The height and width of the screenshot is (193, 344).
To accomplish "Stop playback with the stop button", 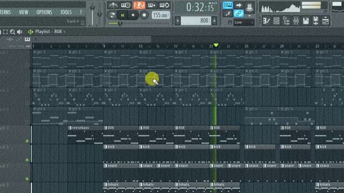I will [x=133, y=15].
